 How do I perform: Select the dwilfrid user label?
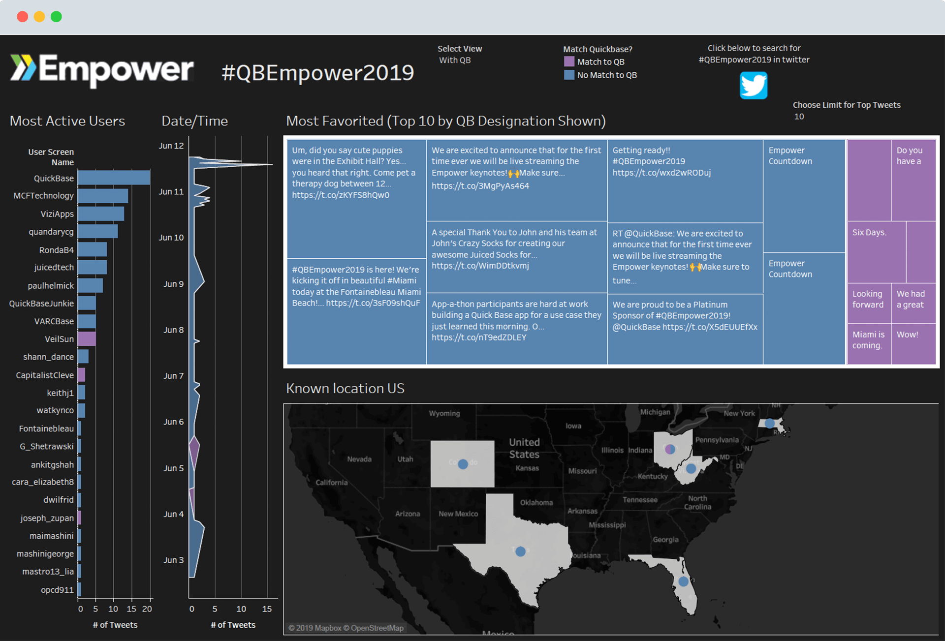coord(59,500)
